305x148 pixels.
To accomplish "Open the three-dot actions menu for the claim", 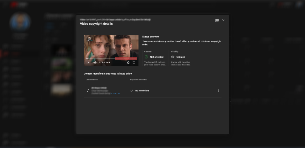I will [x=218, y=91].
